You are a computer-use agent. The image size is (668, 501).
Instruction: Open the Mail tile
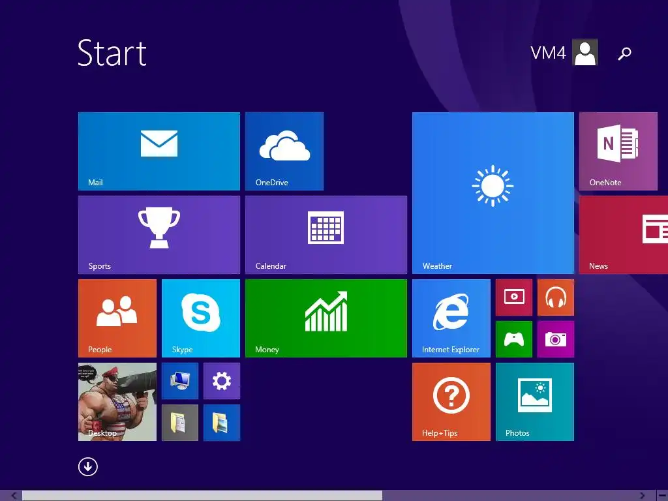pos(159,151)
